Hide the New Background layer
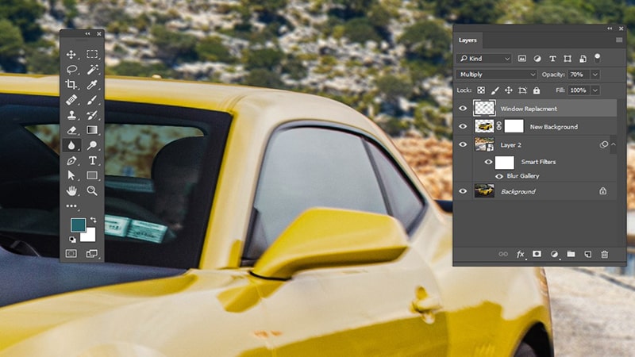This screenshot has width=635, height=357. click(463, 127)
